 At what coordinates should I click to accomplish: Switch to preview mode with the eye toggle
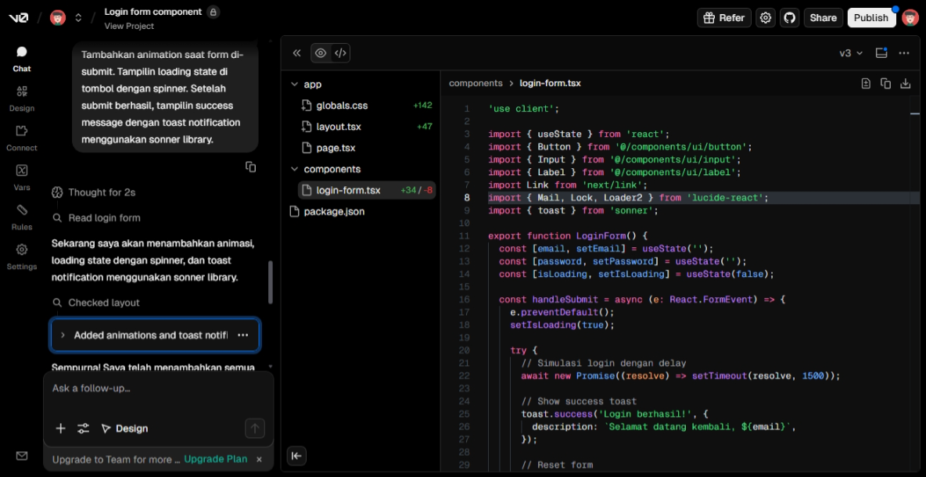[x=319, y=53]
